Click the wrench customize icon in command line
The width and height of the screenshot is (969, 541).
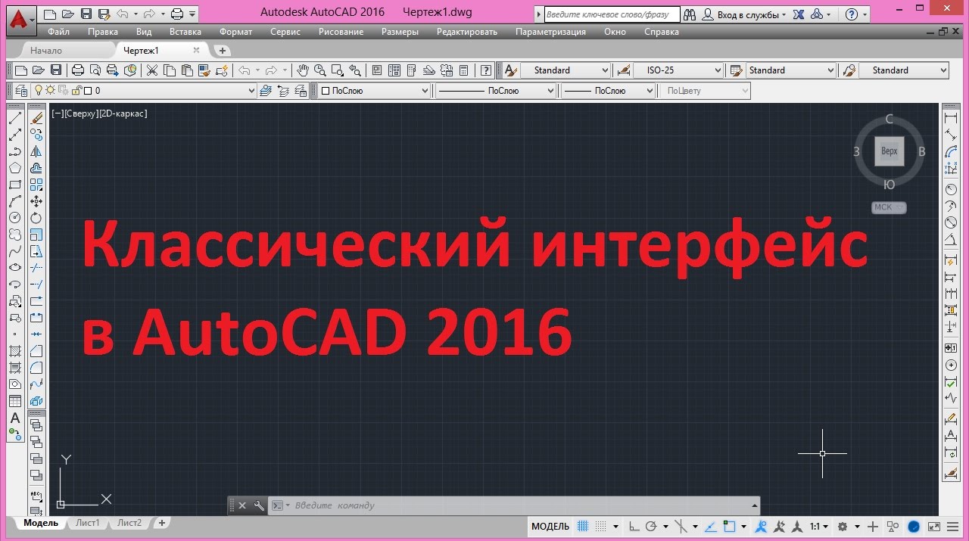pos(259,505)
